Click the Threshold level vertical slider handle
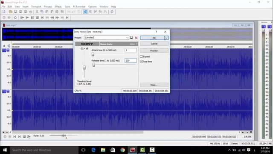 [x=84, y=68]
